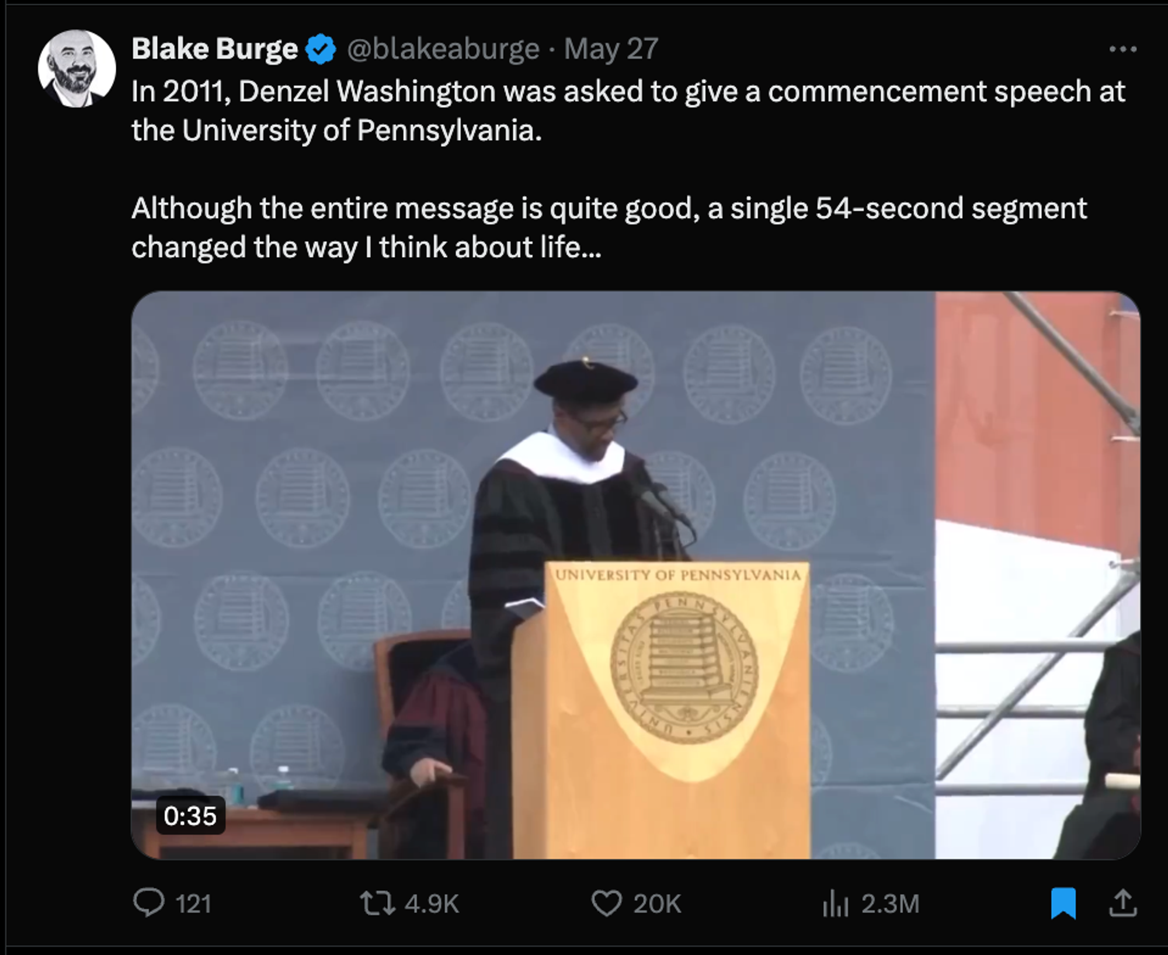
Task: View analytics bar chart icon
Action: tap(835, 904)
